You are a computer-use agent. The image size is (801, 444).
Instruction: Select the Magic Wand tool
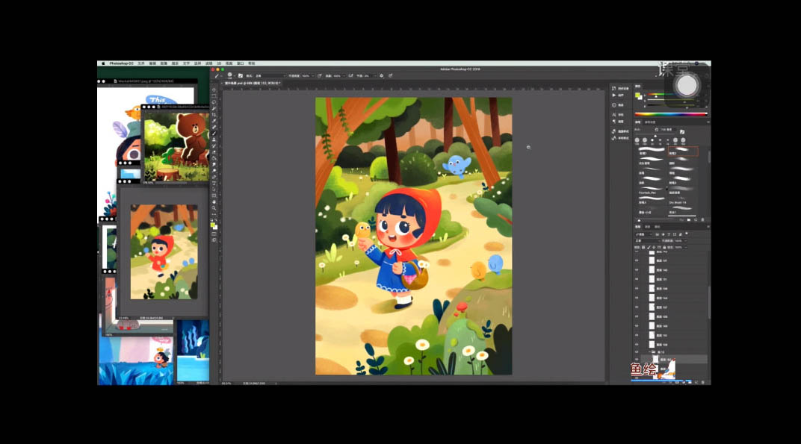214,108
